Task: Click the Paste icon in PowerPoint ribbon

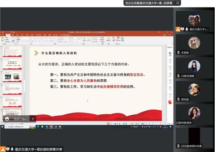Action: click(x=2, y=39)
